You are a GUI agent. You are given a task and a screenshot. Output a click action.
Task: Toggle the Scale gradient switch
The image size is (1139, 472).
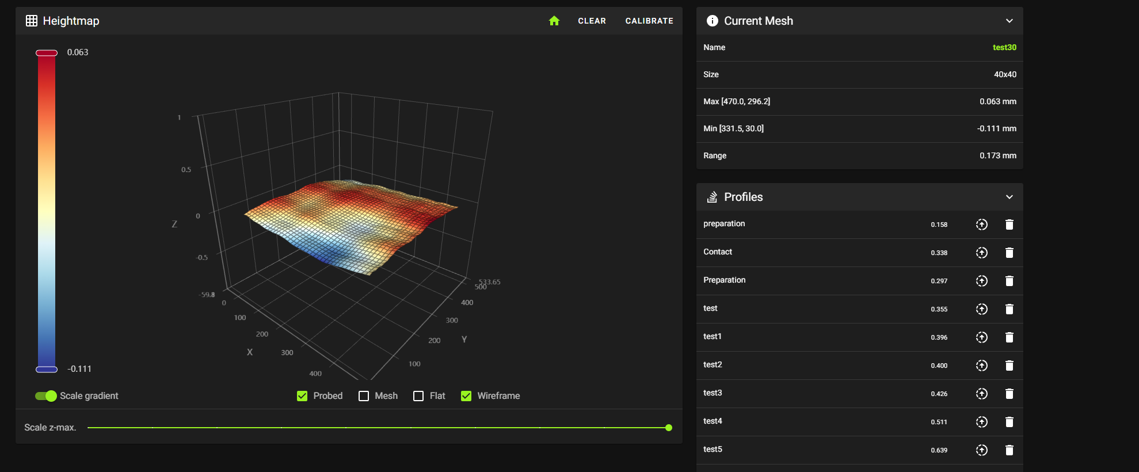(46, 396)
